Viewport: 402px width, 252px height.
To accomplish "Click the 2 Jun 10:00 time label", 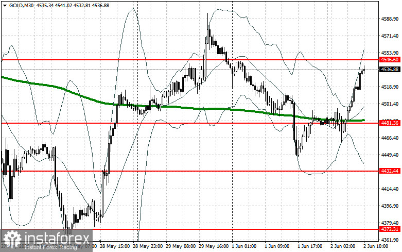I will (x=376, y=246).
